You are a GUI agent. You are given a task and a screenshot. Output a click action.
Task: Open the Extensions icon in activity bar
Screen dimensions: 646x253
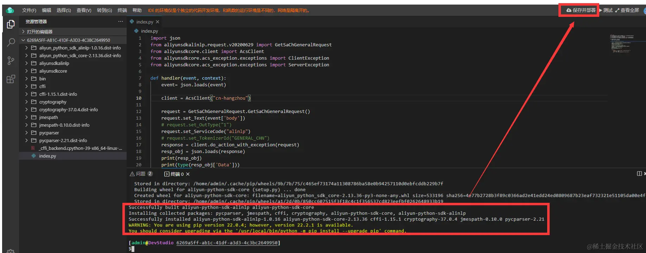[x=11, y=79]
